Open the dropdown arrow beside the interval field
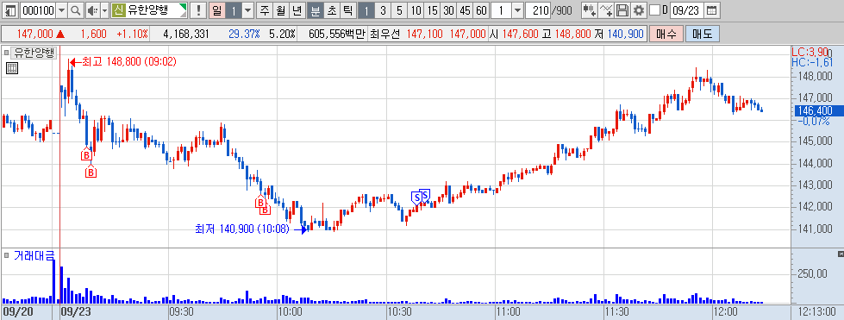The width and height of the screenshot is (844, 320). [516, 10]
